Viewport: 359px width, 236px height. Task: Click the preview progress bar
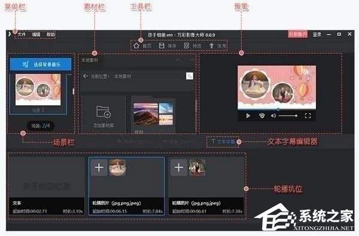point(277,109)
